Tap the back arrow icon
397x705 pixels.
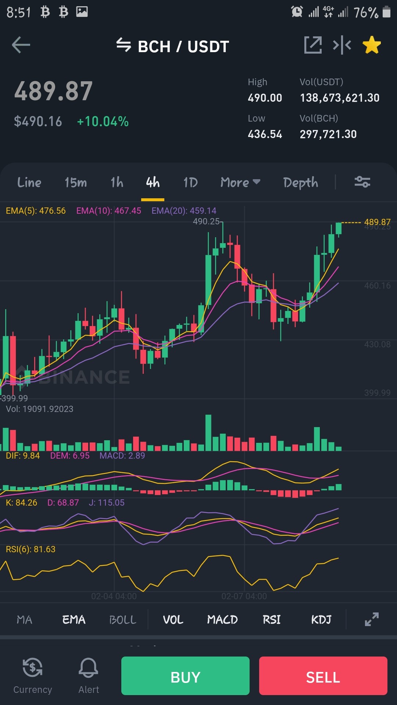pyautogui.click(x=21, y=46)
